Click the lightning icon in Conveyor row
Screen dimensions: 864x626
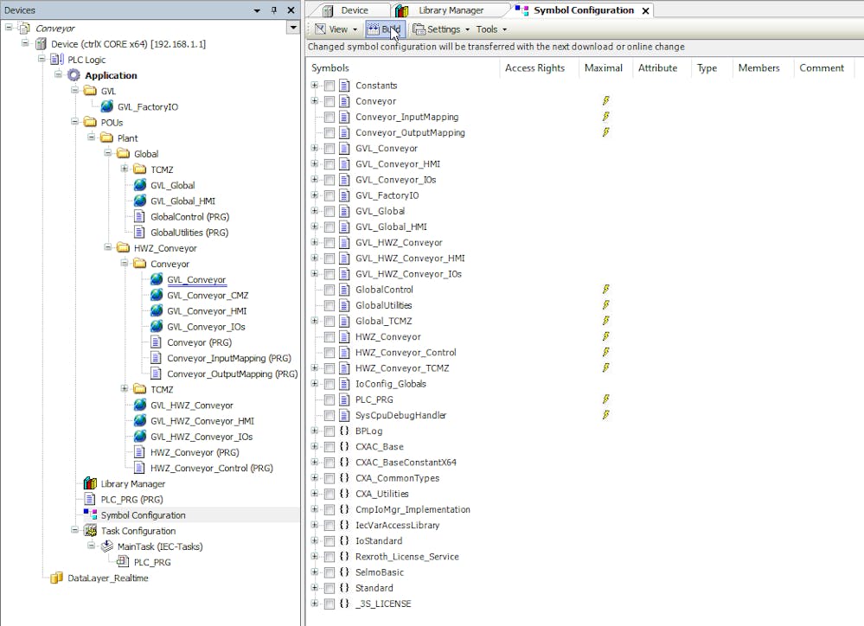tap(605, 101)
